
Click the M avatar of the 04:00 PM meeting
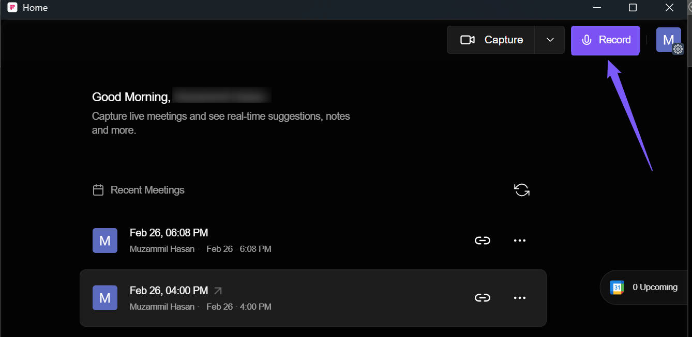[105, 298]
